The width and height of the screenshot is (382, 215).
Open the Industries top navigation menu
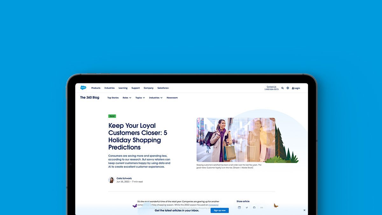coord(110,88)
